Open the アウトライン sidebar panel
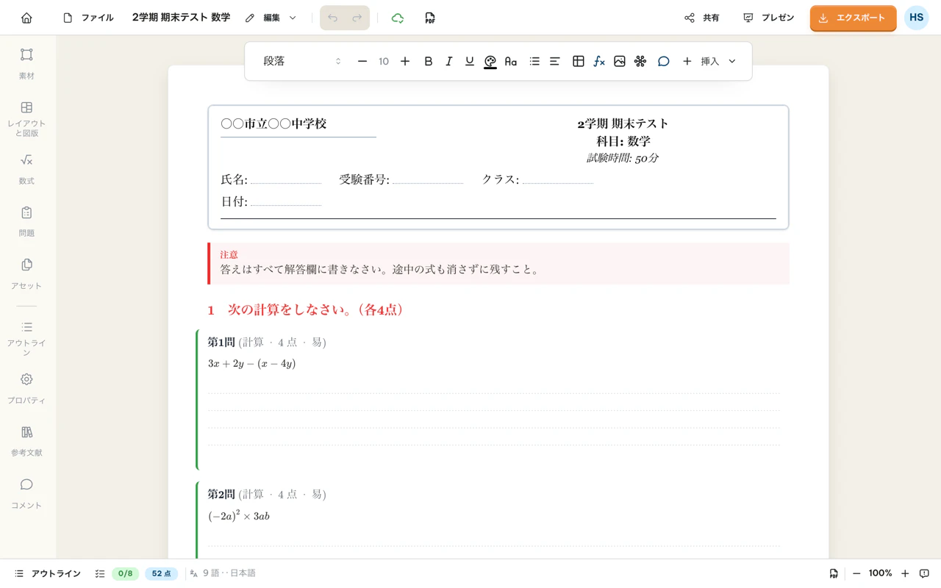Viewport: 941px width, 588px height. [x=26, y=338]
